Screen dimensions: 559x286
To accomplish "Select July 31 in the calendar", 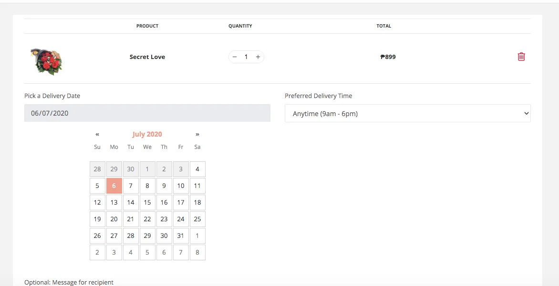I will [181, 236].
